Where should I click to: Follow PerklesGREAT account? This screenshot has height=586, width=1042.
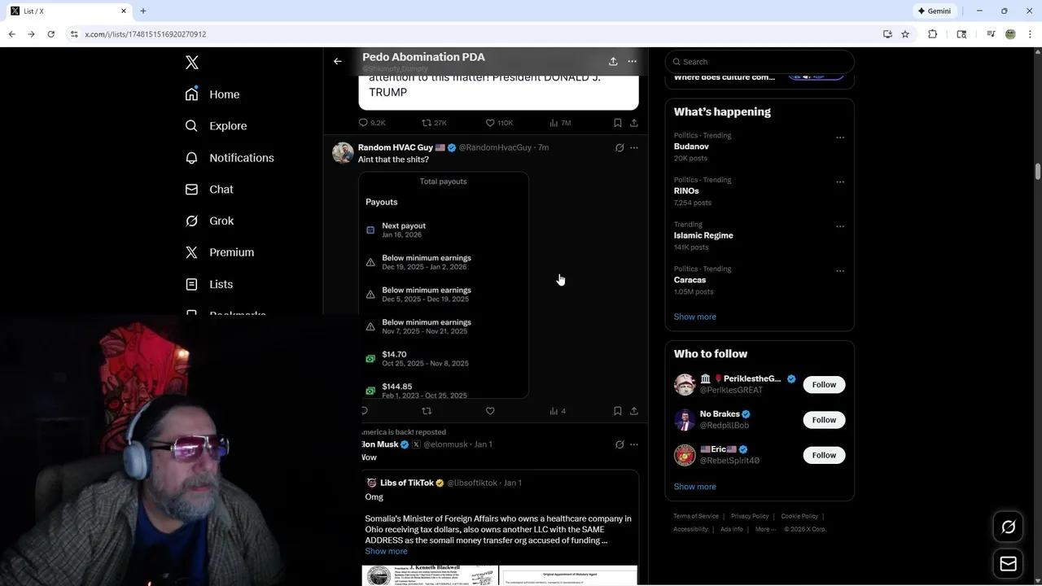pos(824,384)
